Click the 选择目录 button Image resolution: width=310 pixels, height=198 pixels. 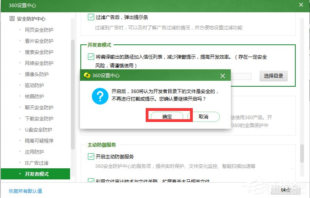[273, 76]
